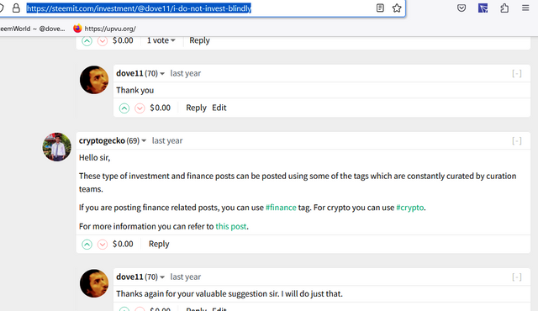Toggle reader view icon in address bar
This screenshot has width=538, height=311.
[380, 8]
